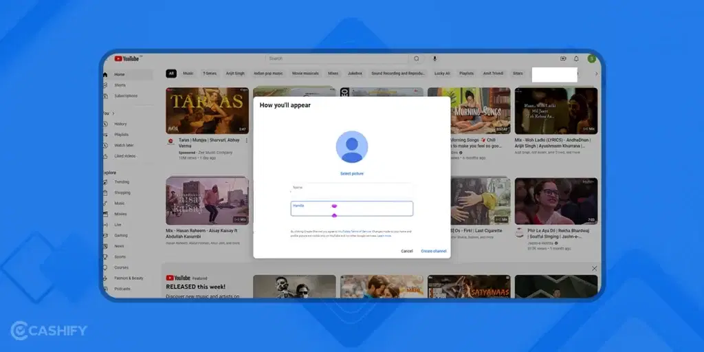Open the Aisay Kaisay mix thumbnail
704x352 pixels.
click(208, 201)
